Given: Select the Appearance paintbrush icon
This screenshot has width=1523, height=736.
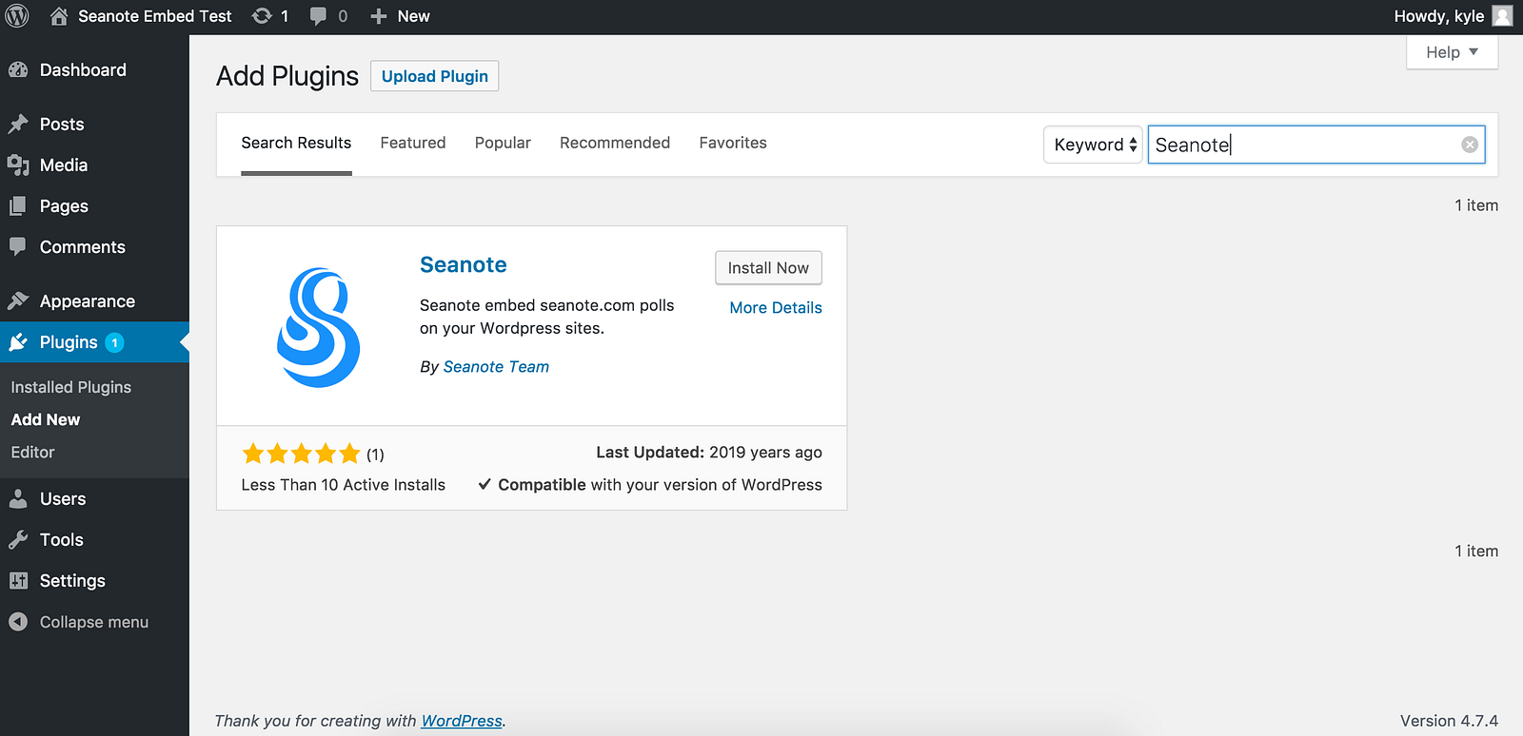Looking at the screenshot, I should click(18, 301).
